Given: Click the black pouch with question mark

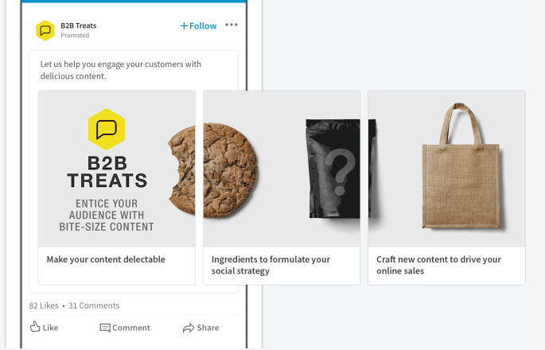Looking at the screenshot, I should click(334, 169).
